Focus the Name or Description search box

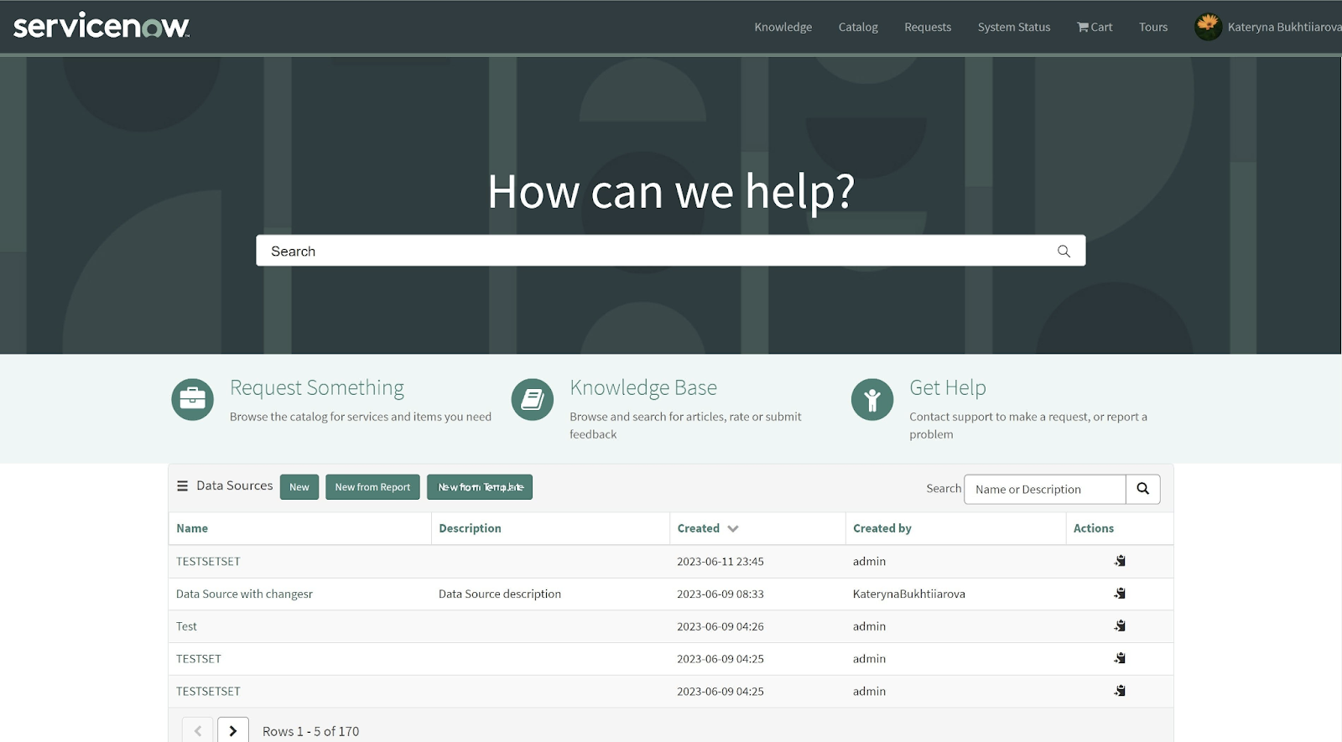(1045, 489)
